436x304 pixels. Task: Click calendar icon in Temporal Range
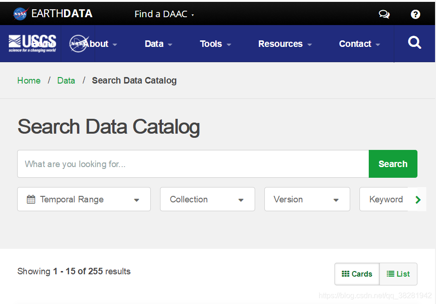31,200
